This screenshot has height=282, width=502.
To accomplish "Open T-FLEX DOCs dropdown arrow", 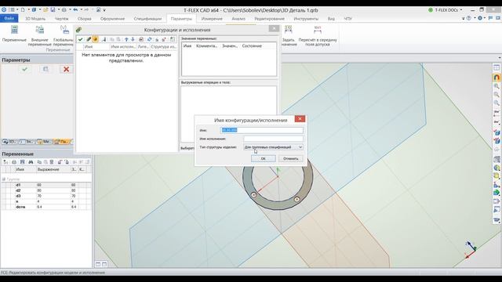I will pos(461,10).
